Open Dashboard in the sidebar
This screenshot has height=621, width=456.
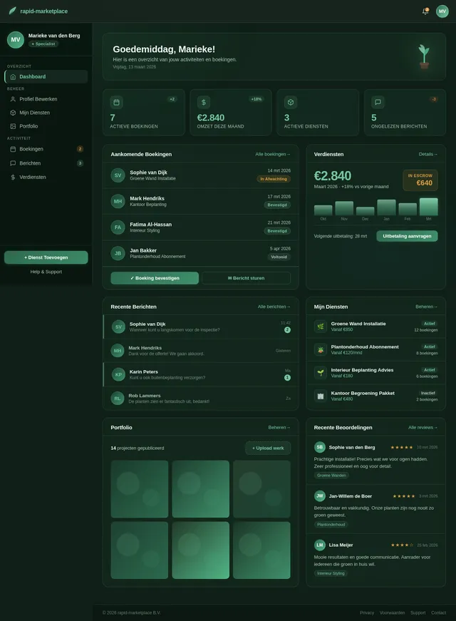(46, 77)
